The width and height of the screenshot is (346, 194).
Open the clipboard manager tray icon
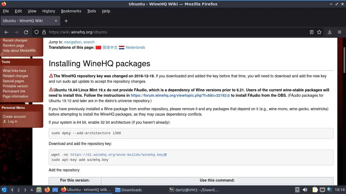click(x=315, y=190)
